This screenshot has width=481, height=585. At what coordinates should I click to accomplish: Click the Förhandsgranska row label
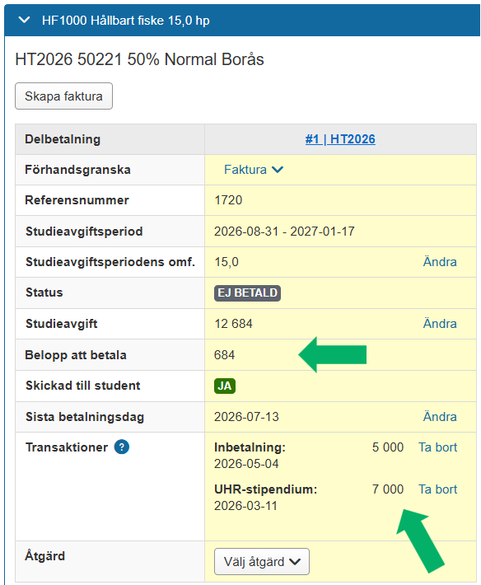77,170
